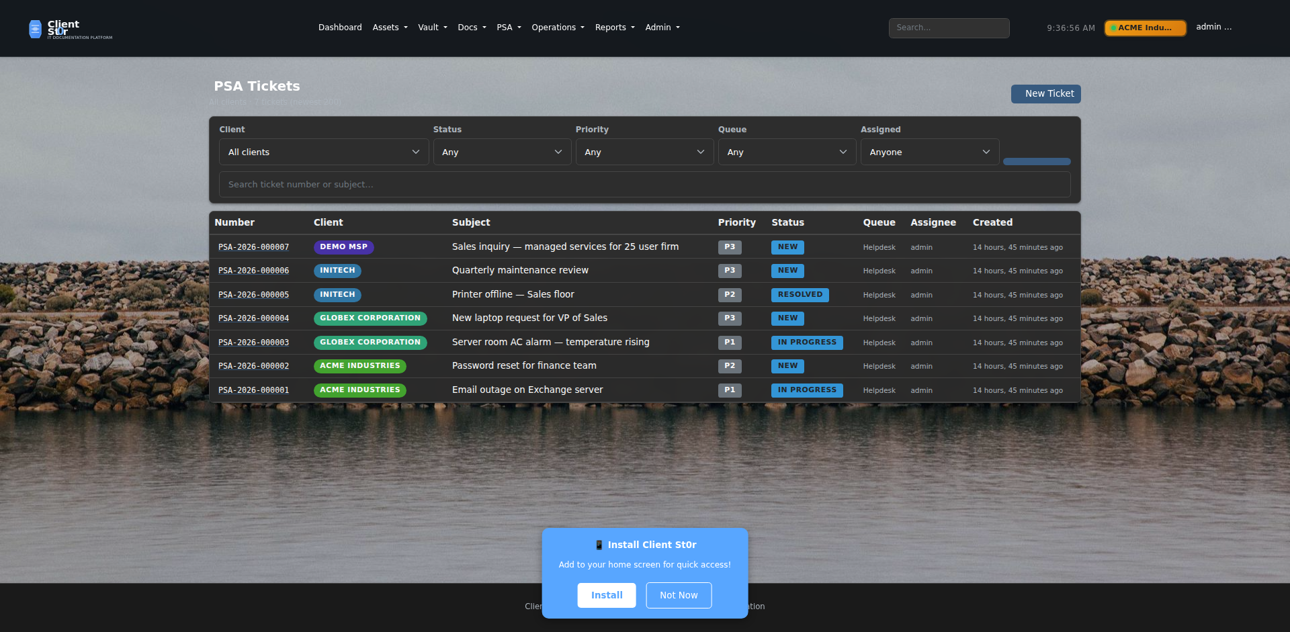Click the 9:36:56 AM clock

1071,28
